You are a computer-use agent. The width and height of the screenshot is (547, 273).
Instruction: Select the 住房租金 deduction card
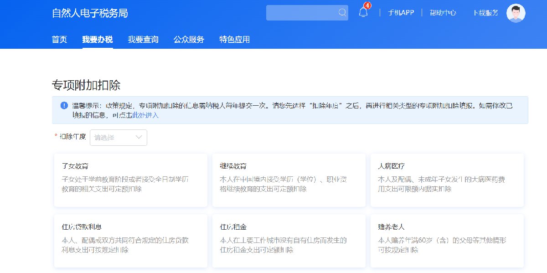click(289, 241)
